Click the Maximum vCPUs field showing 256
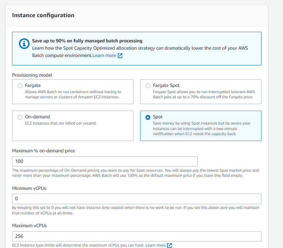This screenshot has height=248, width=283. [137, 236]
